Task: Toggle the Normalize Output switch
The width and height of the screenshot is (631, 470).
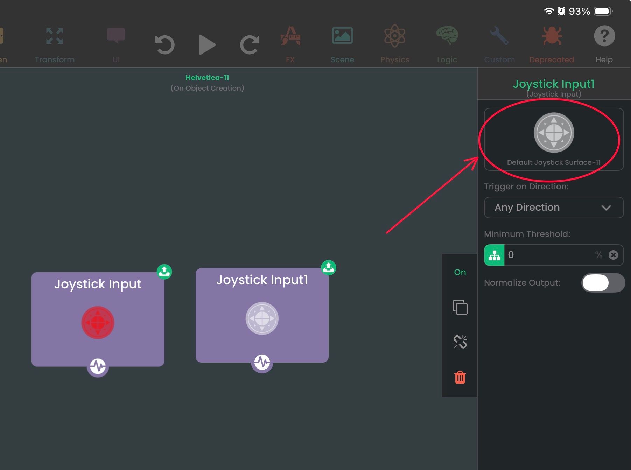Action: click(603, 283)
